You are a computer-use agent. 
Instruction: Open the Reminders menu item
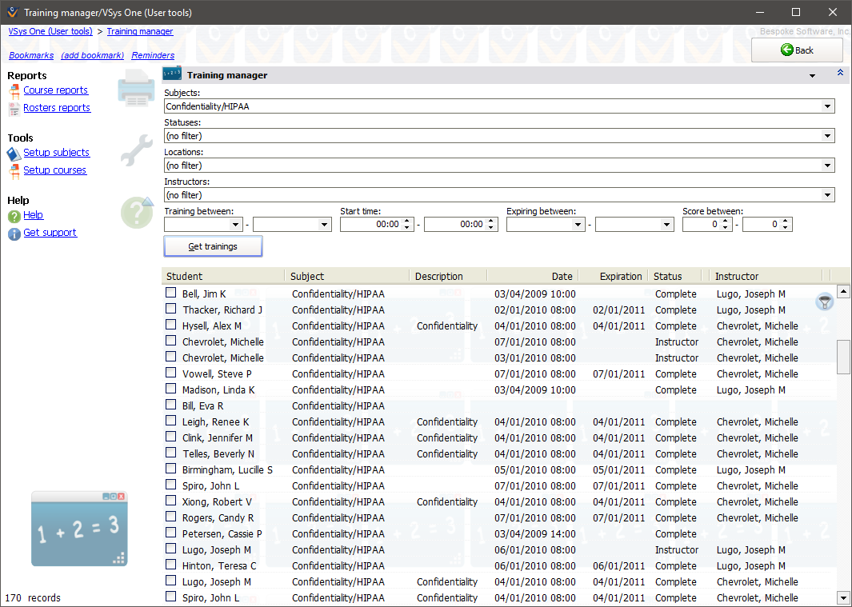152,55
